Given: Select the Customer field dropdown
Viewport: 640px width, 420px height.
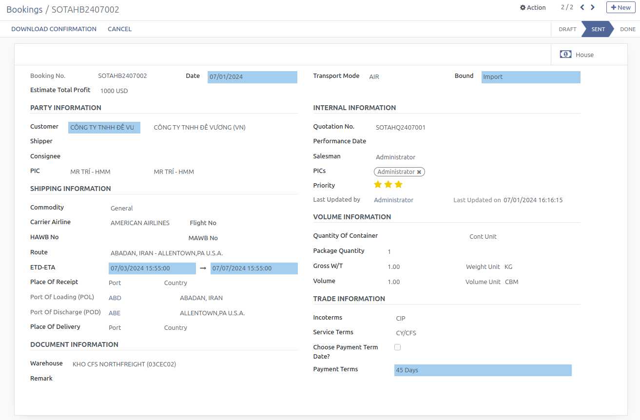Looking at the screenshot, I should coord(104,128).
